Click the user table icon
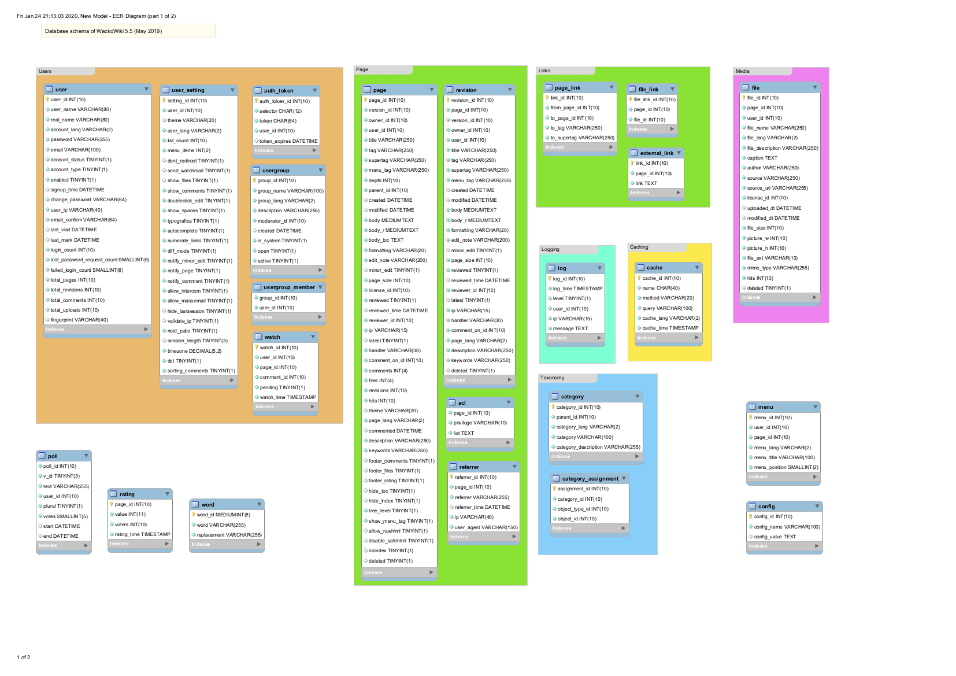The width and height of the screenshot is (956, 676). (50, 90)
